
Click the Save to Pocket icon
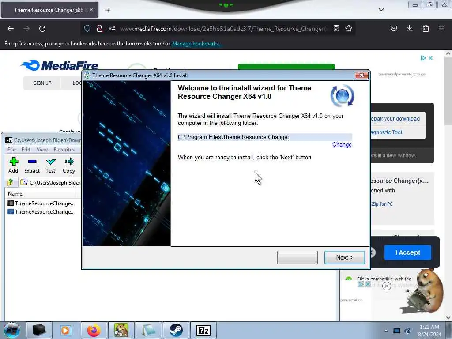click(393, 28)
